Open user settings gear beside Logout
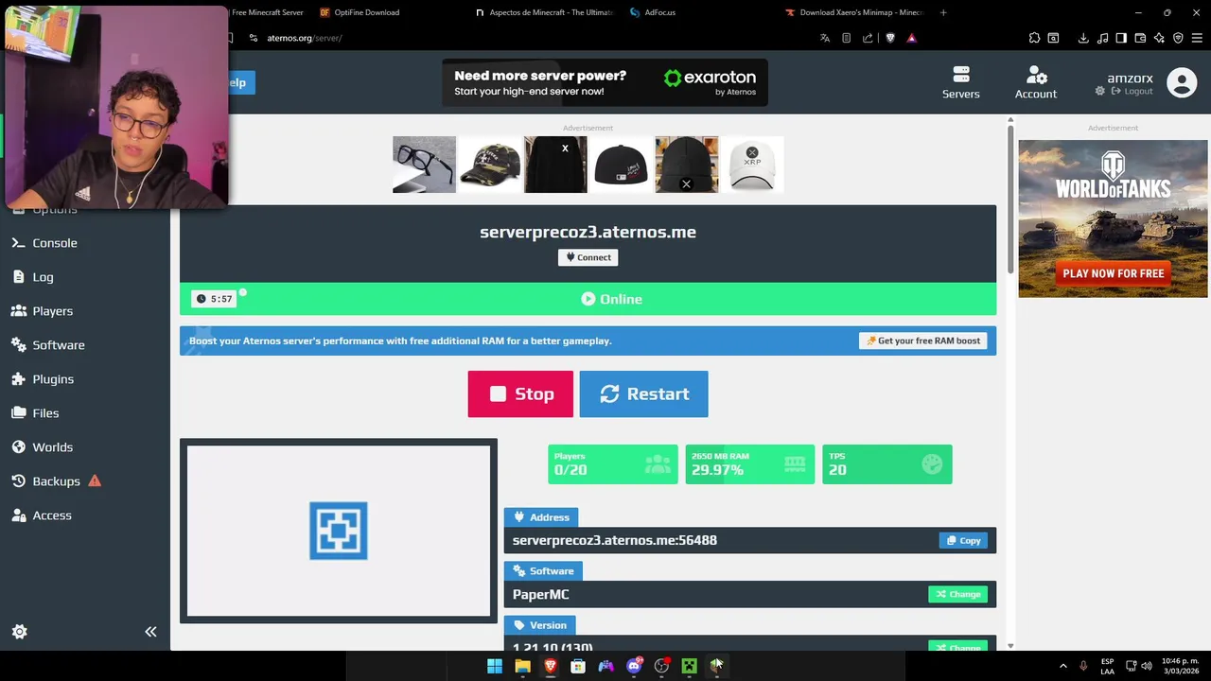 pos(1099,91)
